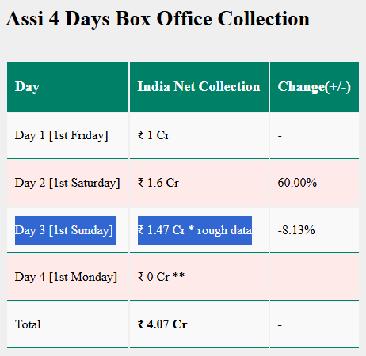Screen dimensions: 366x356
Task: Click the dash in the Day 4 change cell
Action: [280, 278]
